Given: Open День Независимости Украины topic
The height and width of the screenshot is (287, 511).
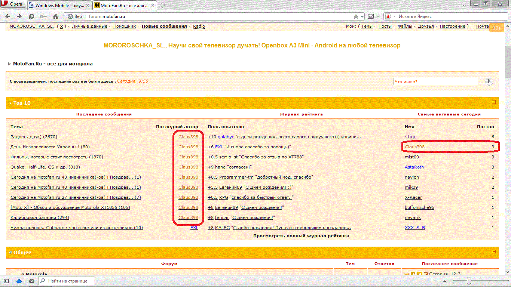Looking at the screenshot, I should [50, 147].
